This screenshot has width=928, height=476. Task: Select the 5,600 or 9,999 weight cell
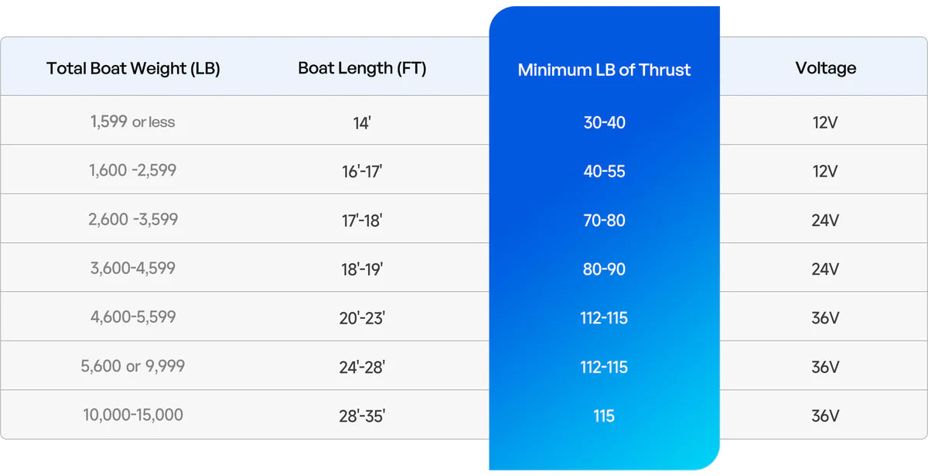pos(133,366)
